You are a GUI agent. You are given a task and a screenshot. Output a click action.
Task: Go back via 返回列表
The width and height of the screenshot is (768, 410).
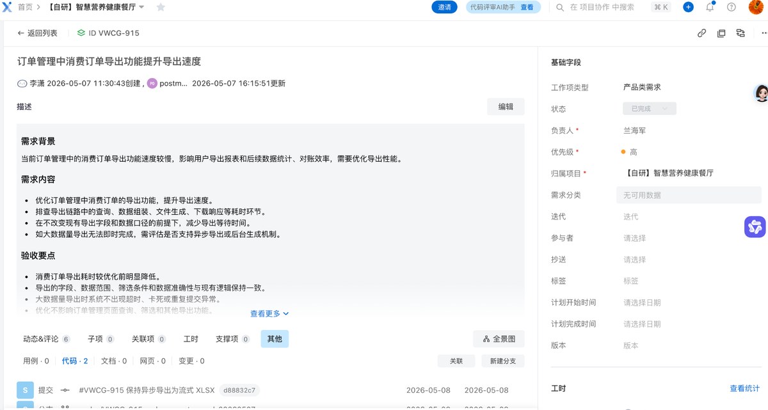(37, 33)
